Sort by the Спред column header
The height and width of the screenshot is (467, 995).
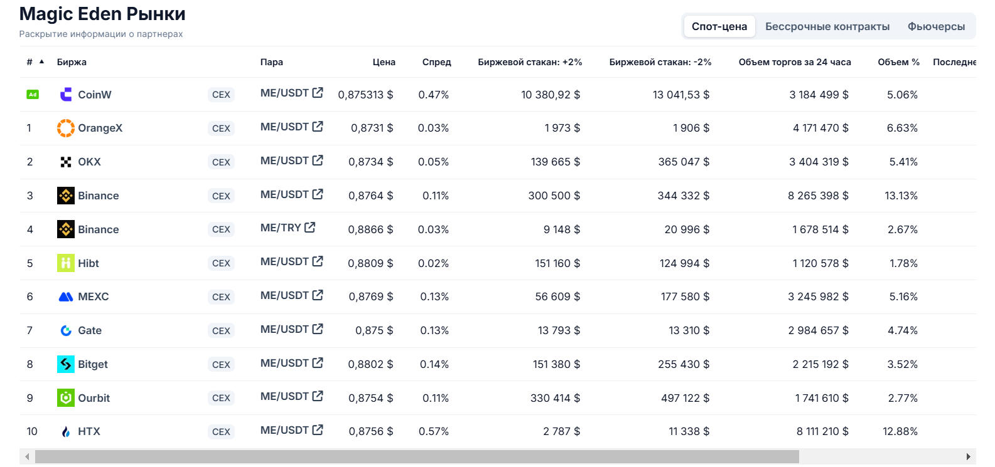[436, 62]
